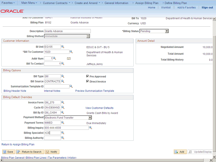216x162 pixels.
Task: Click the Summarization Template ID lookup icon
Action: [71, 86]
